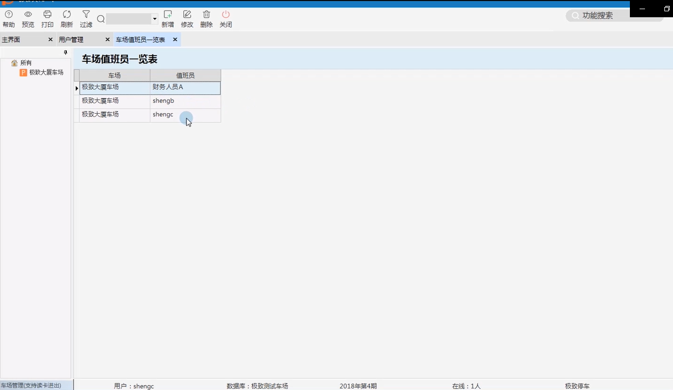Click the first row selector arrow
The height and width of the screenshot is (390, 673).
(x=77, y=88)
